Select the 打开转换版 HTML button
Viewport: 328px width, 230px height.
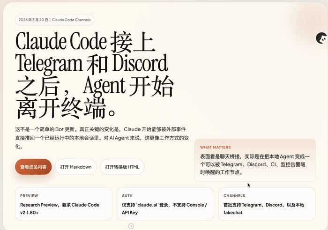coord(122,167)
